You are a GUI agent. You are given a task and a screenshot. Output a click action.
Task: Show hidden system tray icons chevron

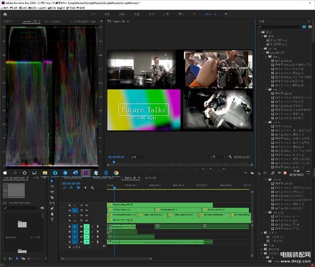tap(246, 173)
